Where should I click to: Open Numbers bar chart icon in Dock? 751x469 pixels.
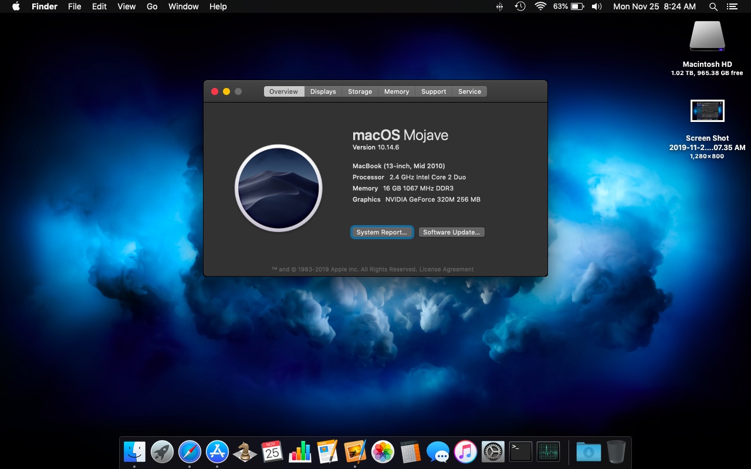point(300,452)
